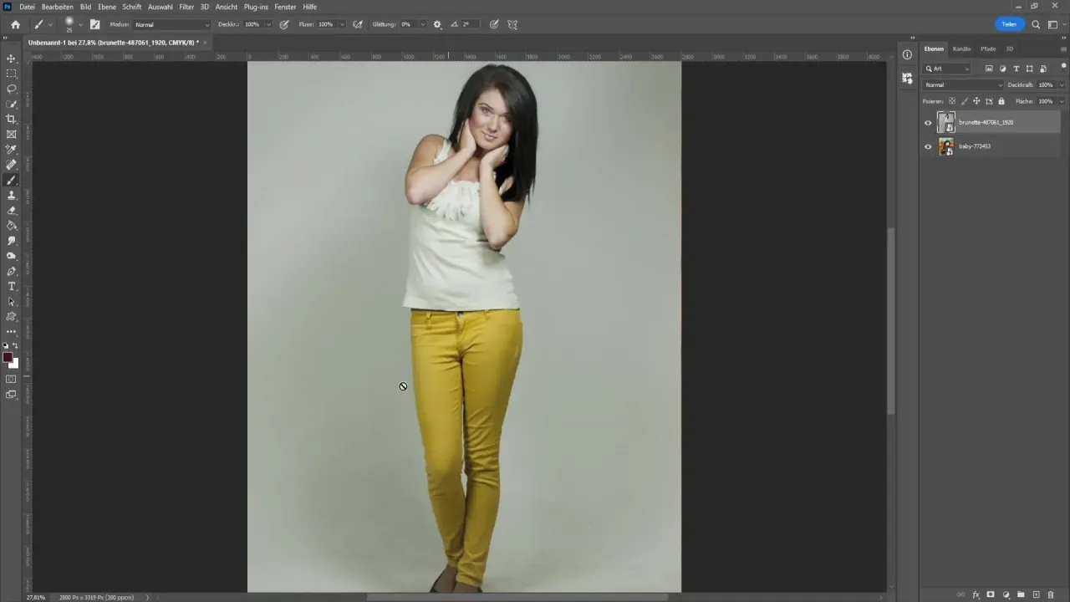Screen dimensions: 1070x602
Task: Expand the layer blend mode dropdown
Action: tap(963, 84)
